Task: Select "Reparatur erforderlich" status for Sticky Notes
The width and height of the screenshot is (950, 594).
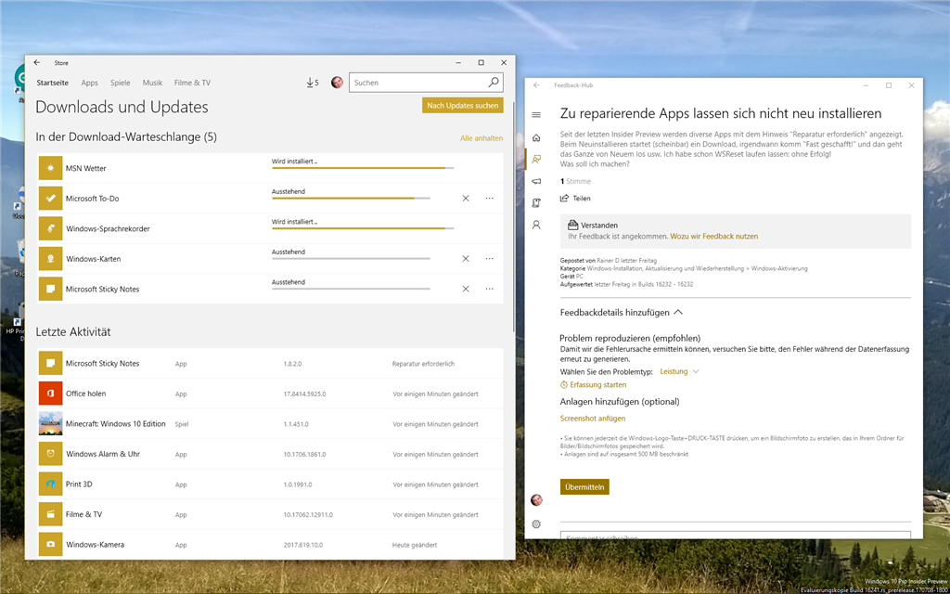Action: 423,364
